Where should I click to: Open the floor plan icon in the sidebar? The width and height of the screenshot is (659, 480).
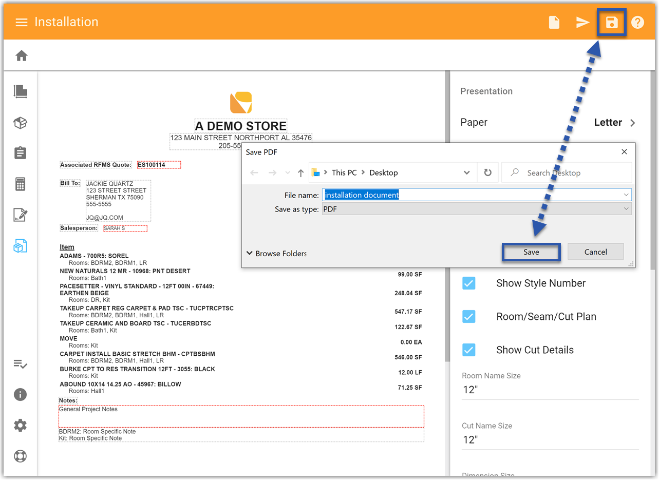(x=20, y=91)
